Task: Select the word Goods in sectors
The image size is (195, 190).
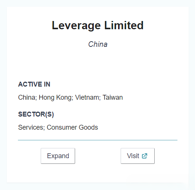Action: (89, 127)
